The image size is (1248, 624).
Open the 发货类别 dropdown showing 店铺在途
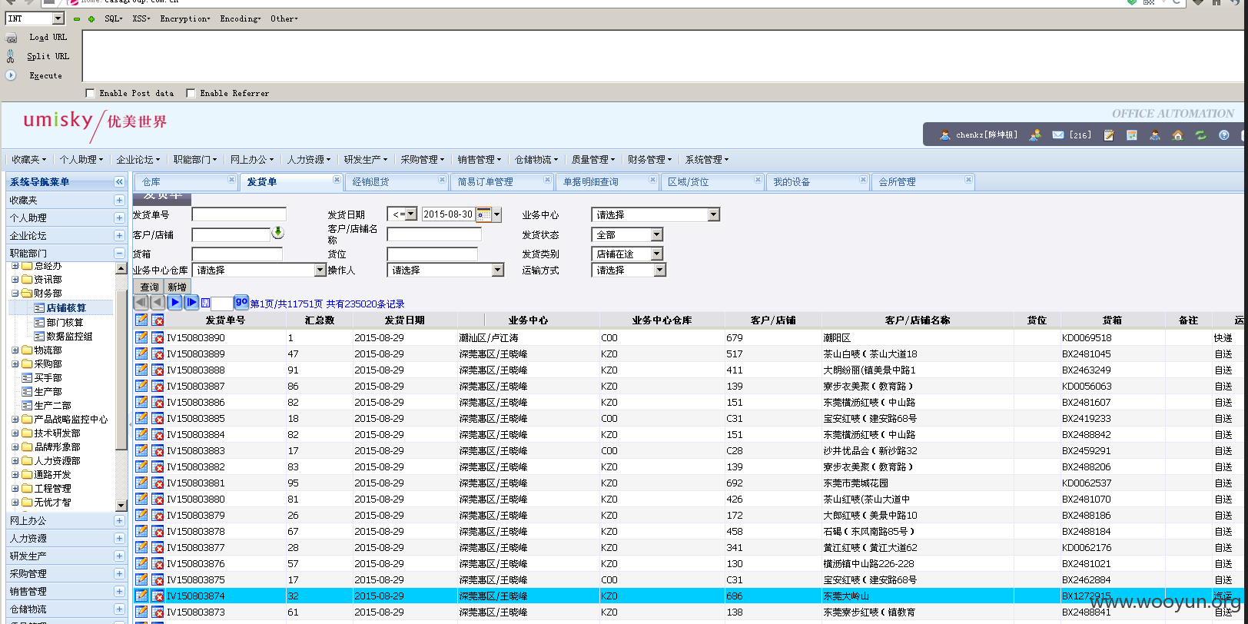(x=627, y=254)
